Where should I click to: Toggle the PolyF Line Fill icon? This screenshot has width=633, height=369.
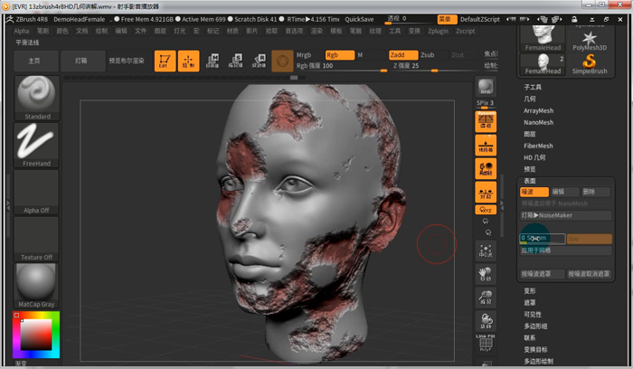click(486, 343)
